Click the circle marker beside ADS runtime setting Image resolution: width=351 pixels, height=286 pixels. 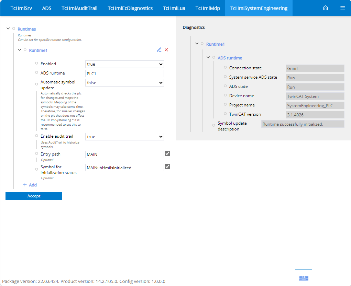36,72
